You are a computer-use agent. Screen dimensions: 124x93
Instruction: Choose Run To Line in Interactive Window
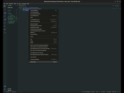coord(43,50)
